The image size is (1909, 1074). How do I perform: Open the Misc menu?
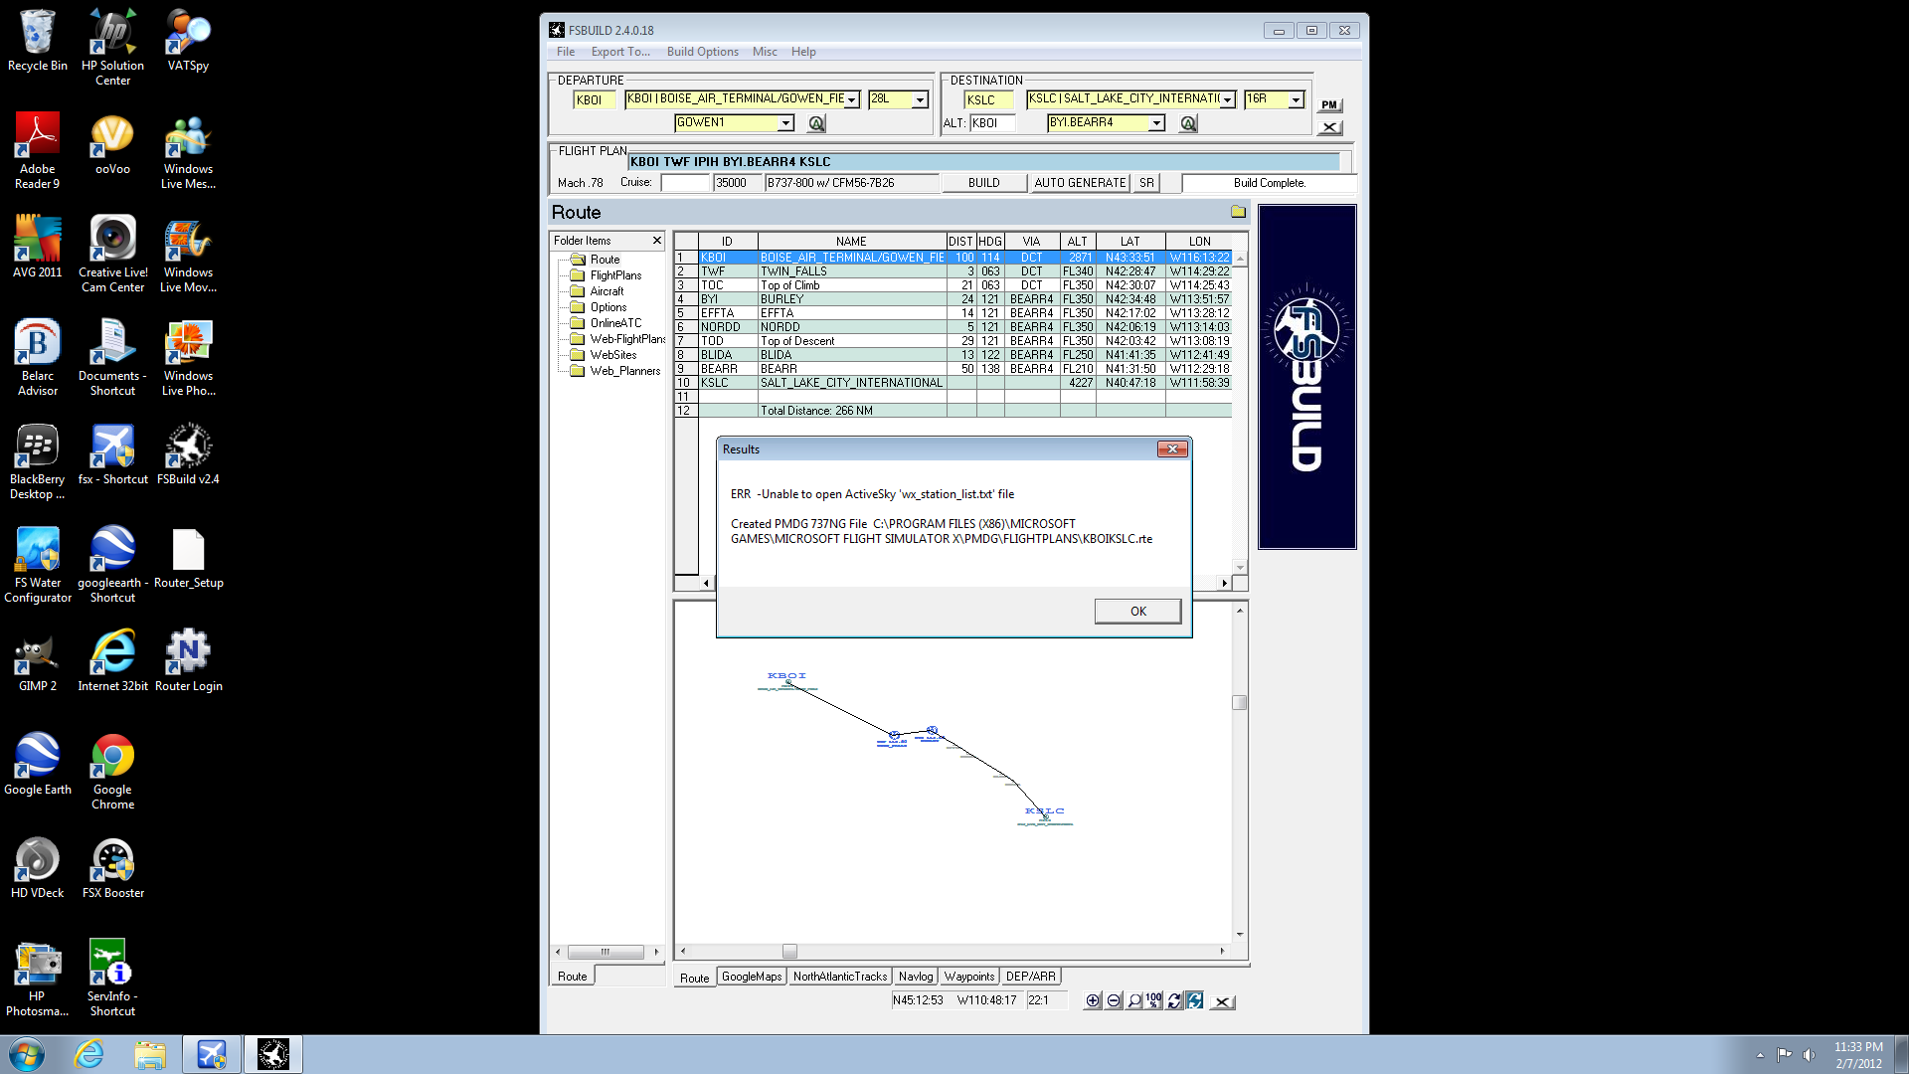765,52
